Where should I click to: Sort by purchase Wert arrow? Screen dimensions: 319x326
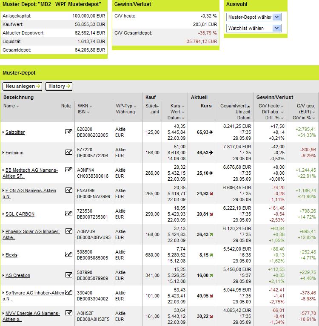[x=183, y=112]
